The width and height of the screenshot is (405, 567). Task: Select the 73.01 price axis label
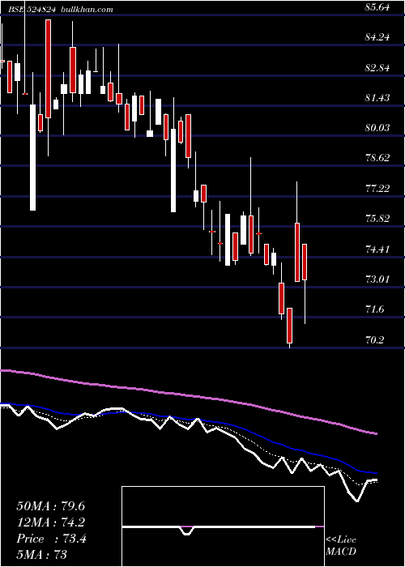(377, 279)
